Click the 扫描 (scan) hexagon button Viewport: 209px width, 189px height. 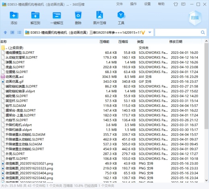point(195,18)
